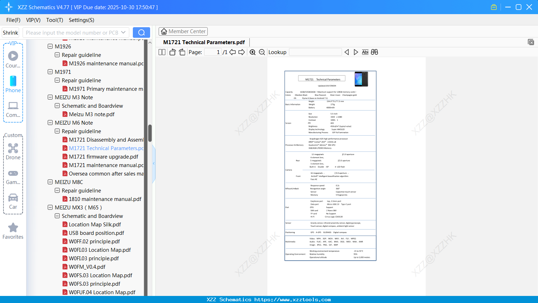
Task: Zoom out of the PDF
Action: 262,52
